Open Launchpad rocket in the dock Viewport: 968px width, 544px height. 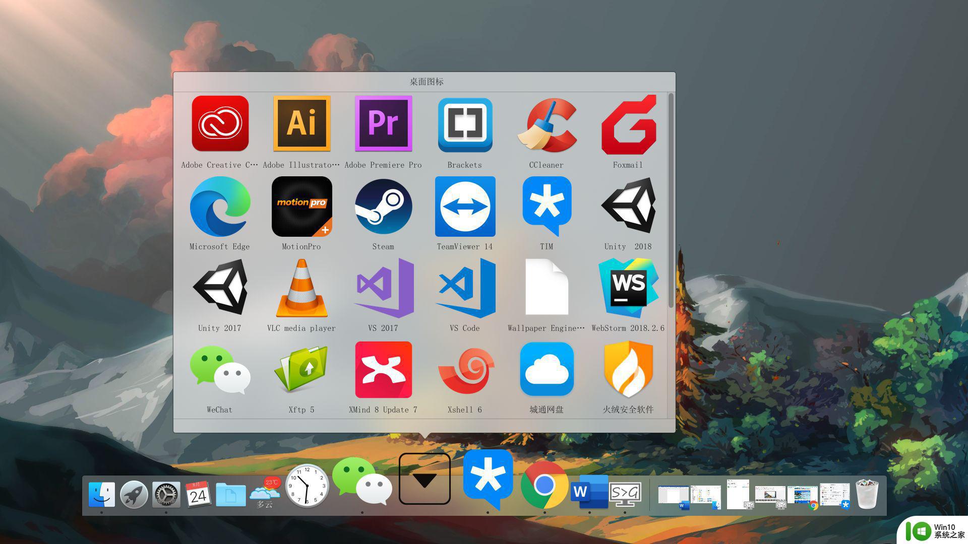coord(134,494)
